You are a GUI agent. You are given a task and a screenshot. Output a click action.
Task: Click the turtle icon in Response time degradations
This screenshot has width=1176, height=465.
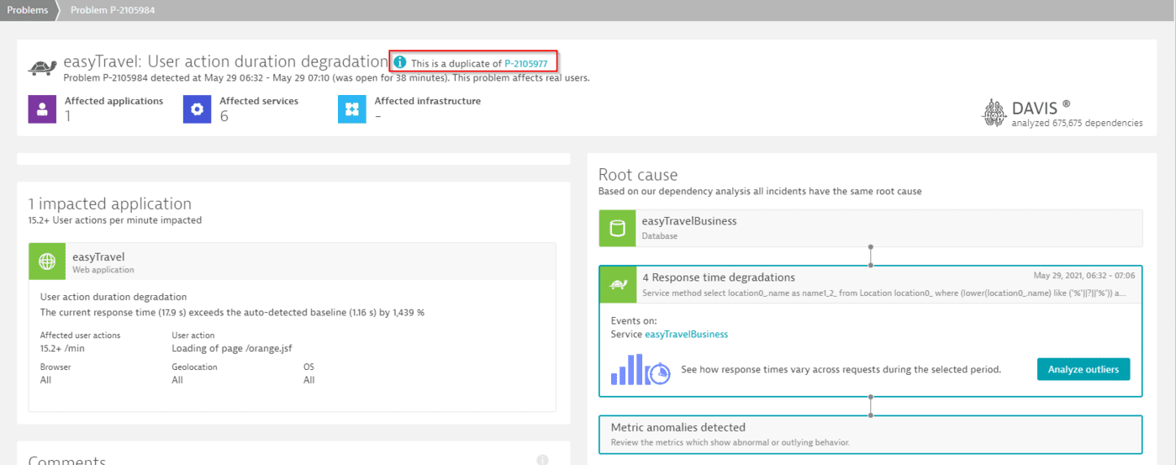[x=617, y=284]
